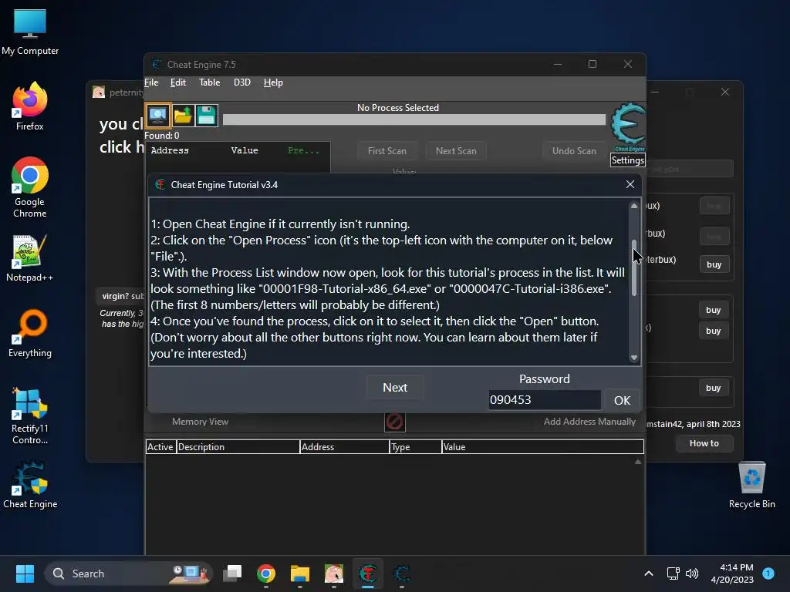Click the tutorial scrollbar thumb
The image size is (790, 592).
click(x=634, y=267)
